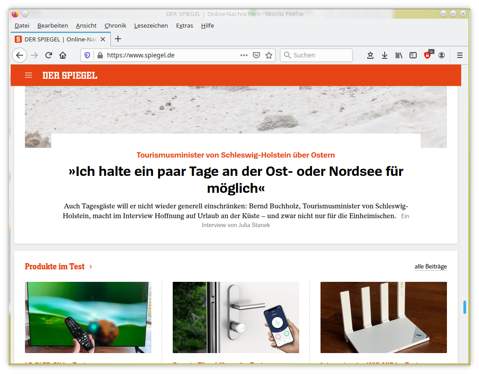Screen dimensions: 479x374
Task: Open the Firefox account menu
Action: click(442, 55)
